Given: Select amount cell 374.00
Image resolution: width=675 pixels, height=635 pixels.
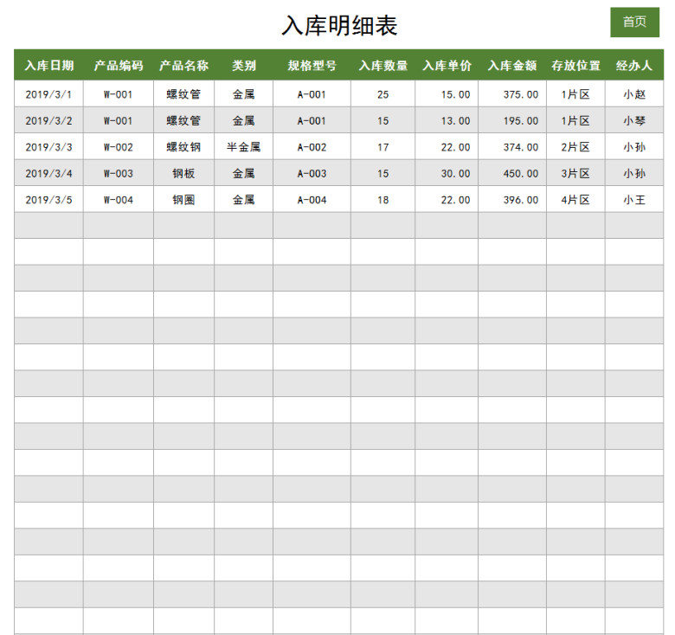Looking at the screenshot, I should tap(512, 147).
